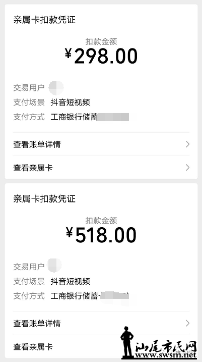Viewport: 202px width, 362px height.
Task: Open 查看亲属卡 row under the ¥298.00 payment
Action: (x=101, y=168)
